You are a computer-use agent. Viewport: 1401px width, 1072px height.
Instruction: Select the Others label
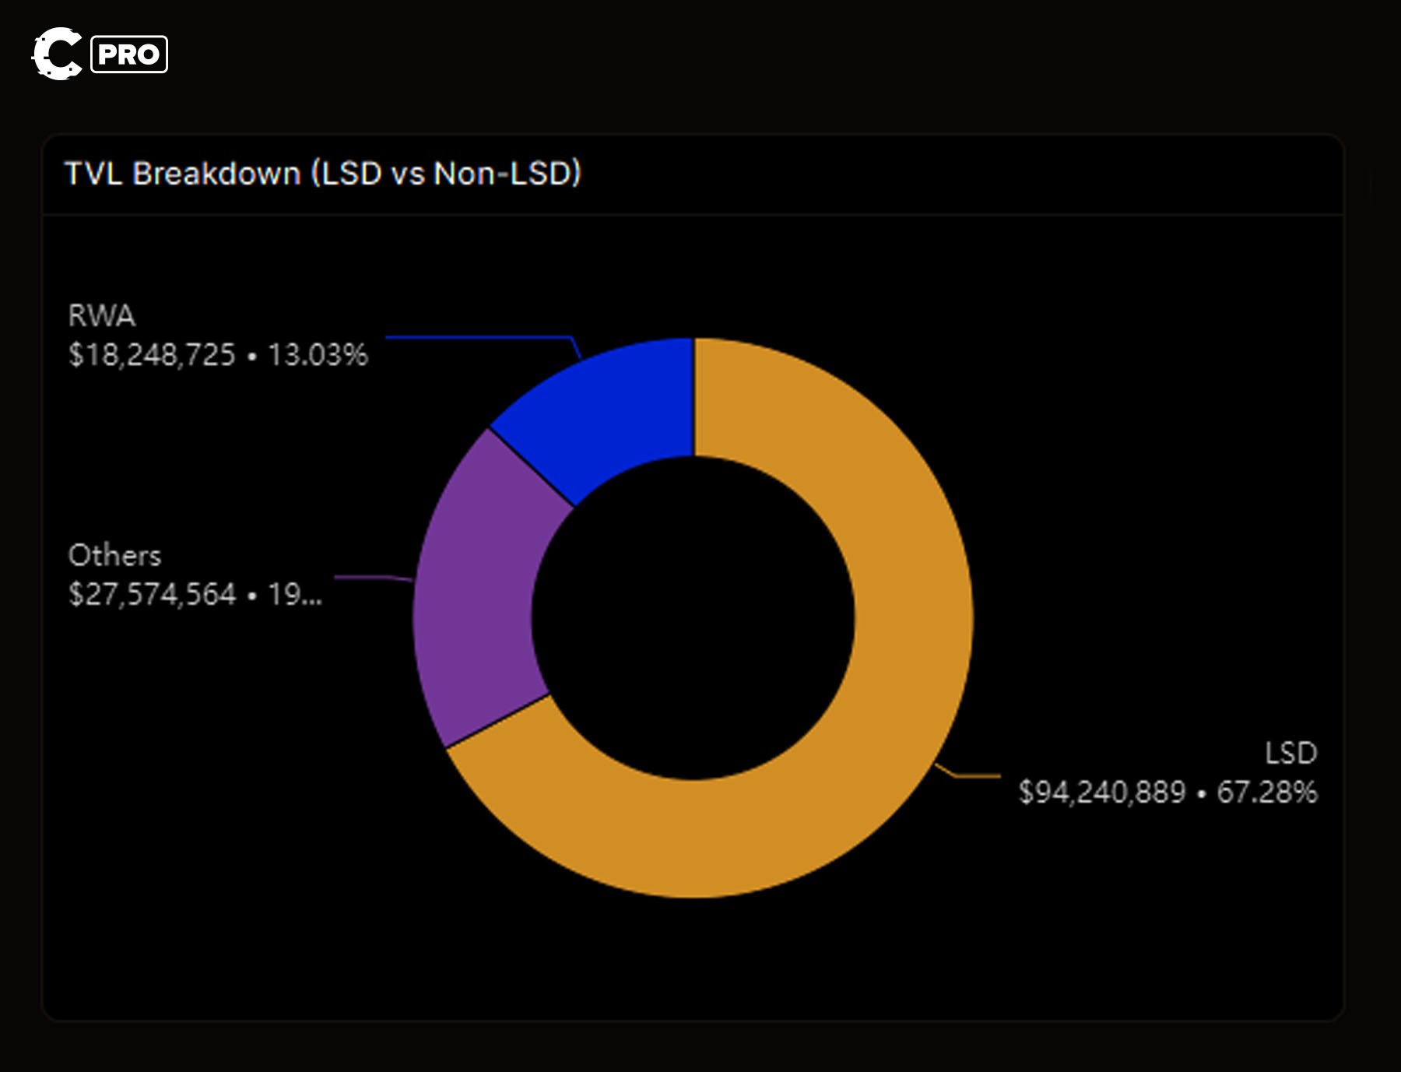114,555
